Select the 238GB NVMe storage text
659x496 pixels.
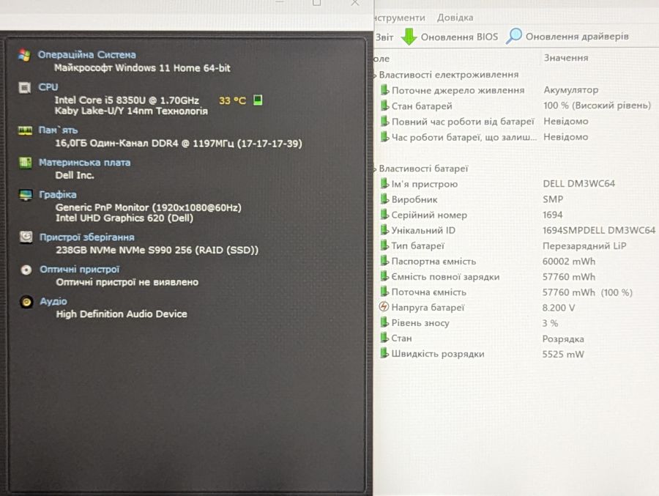tap(157, 250)
